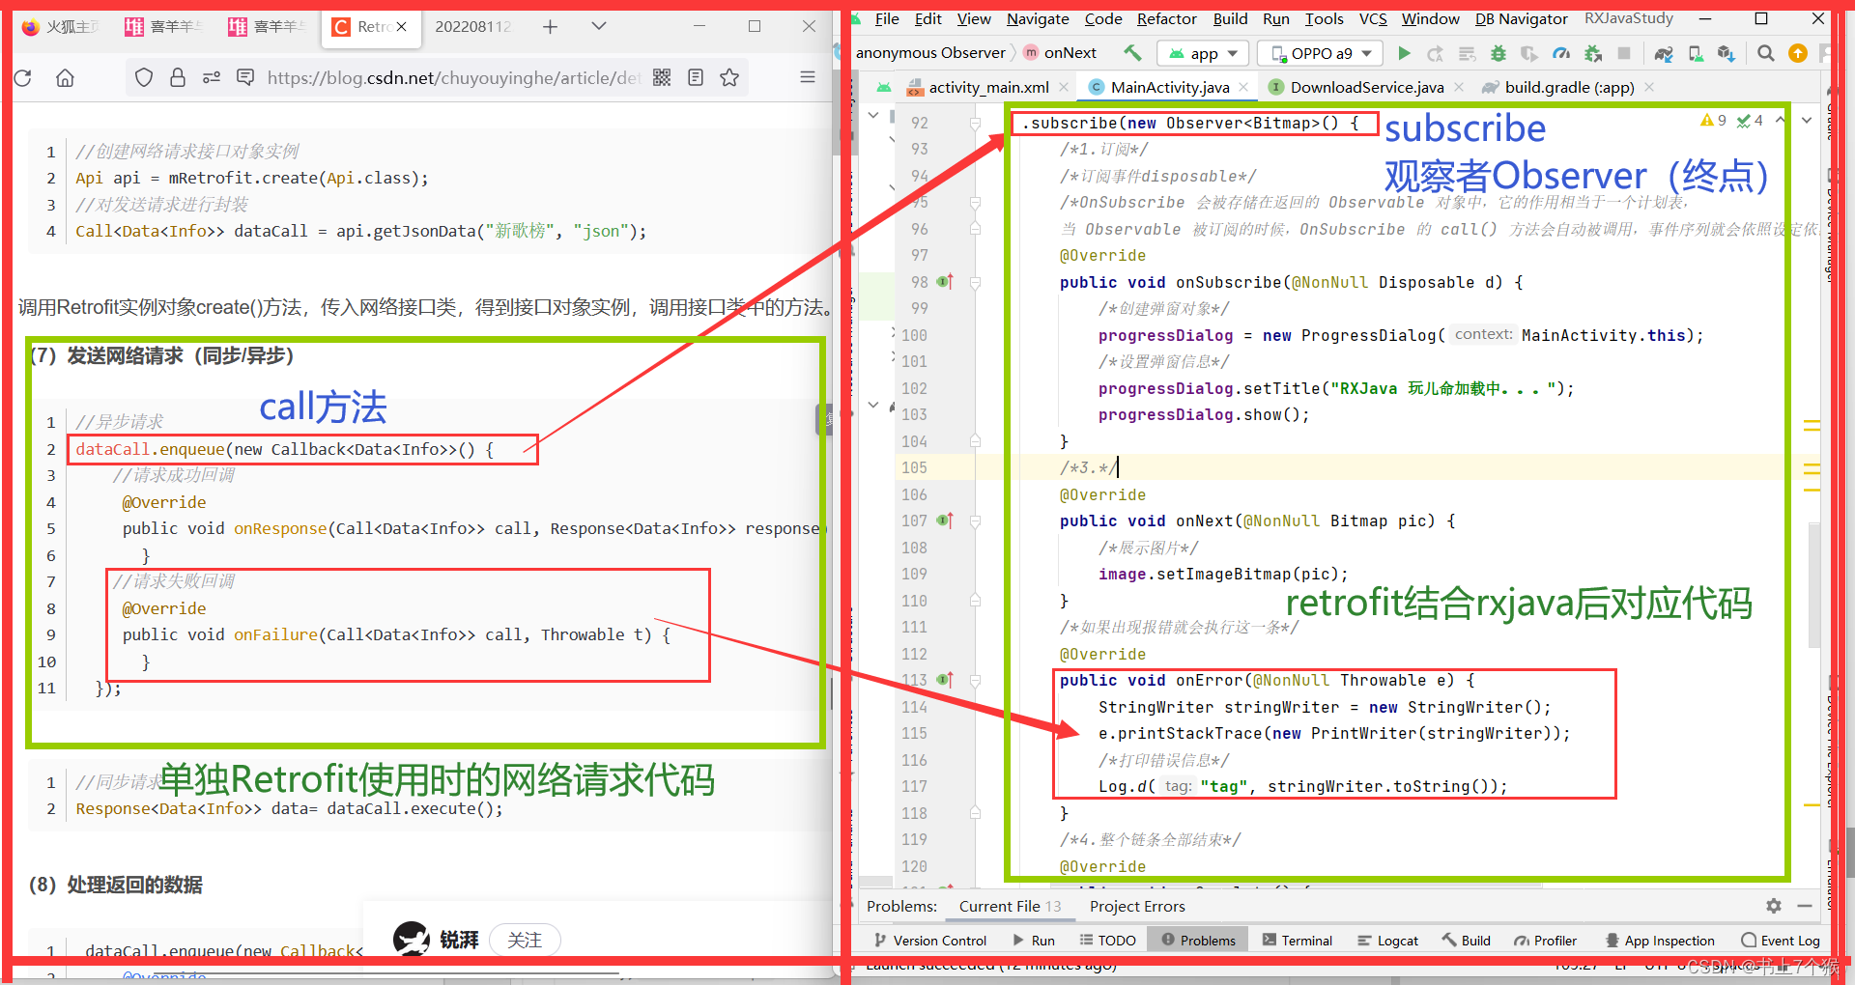The height and width of the screenshot is (985, 1855).
Task: Expand the inspection warnings chevron near 9
Action: pyautogui.click(x=1781, y=120)
